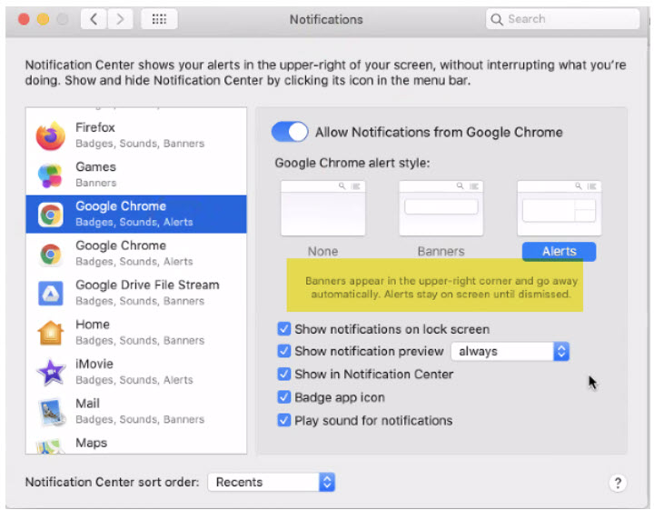
Task: Turn off Play sound for notifications
Action: coord(284,421)
